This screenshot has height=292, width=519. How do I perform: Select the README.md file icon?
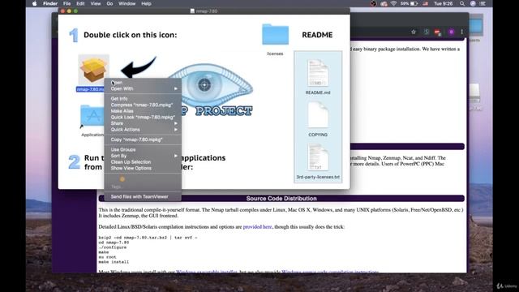point(318,73)
